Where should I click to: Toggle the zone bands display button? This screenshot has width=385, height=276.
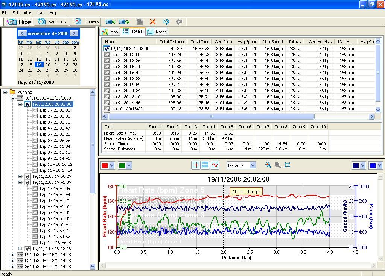[205, 165]
